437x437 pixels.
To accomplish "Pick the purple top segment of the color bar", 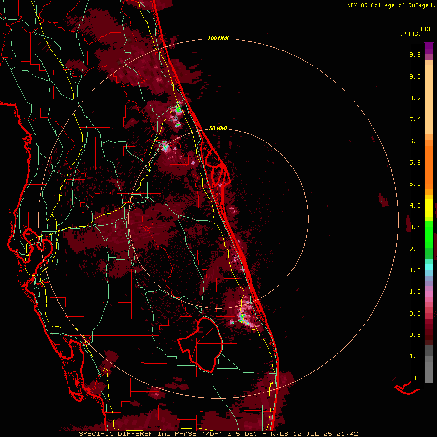I will coord(429,49).
